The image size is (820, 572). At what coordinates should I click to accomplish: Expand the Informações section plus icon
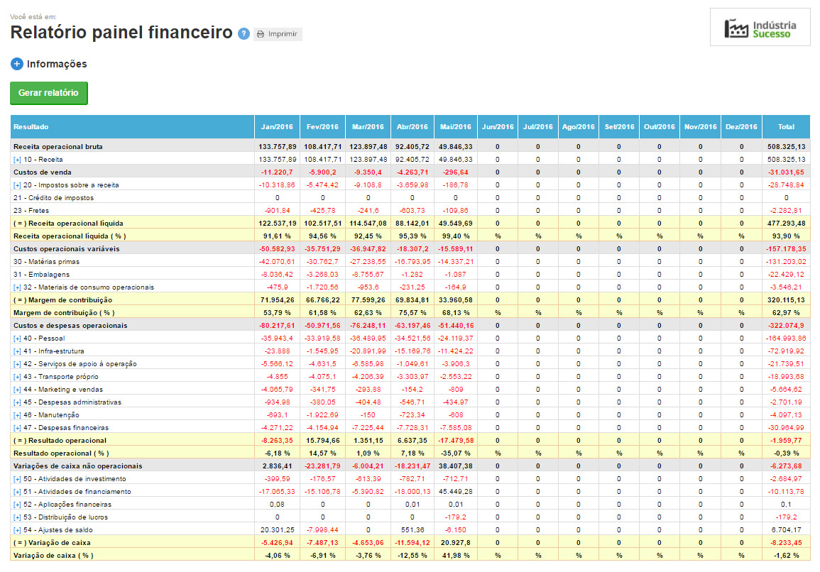(x=17, y=64)
